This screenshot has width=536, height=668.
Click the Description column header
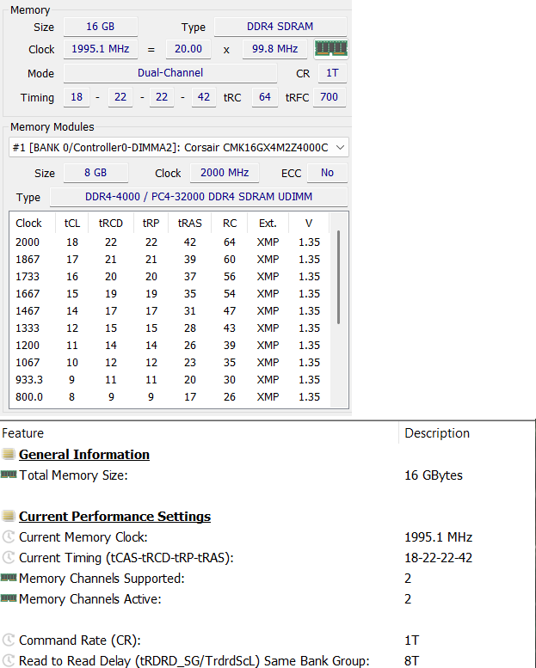pyautogui.click(x=437, y=432)
